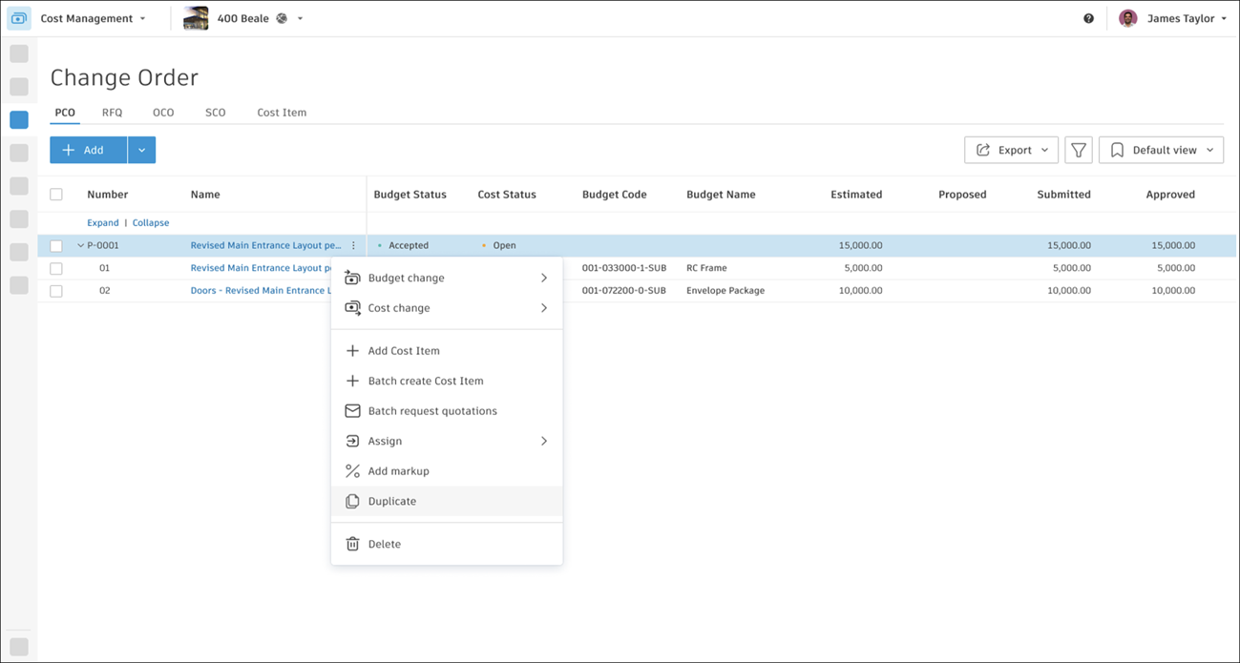
Task: Click the help question mark icon
Action: (x=1088, y=18)
